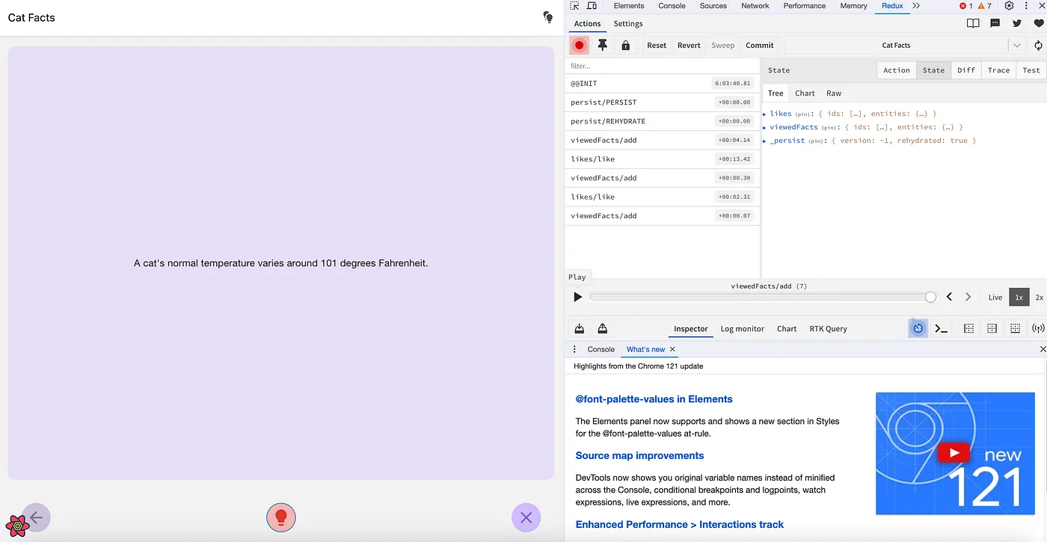1047x542 pixels.
Task: Click the Commit button
Action: [759, 46]
